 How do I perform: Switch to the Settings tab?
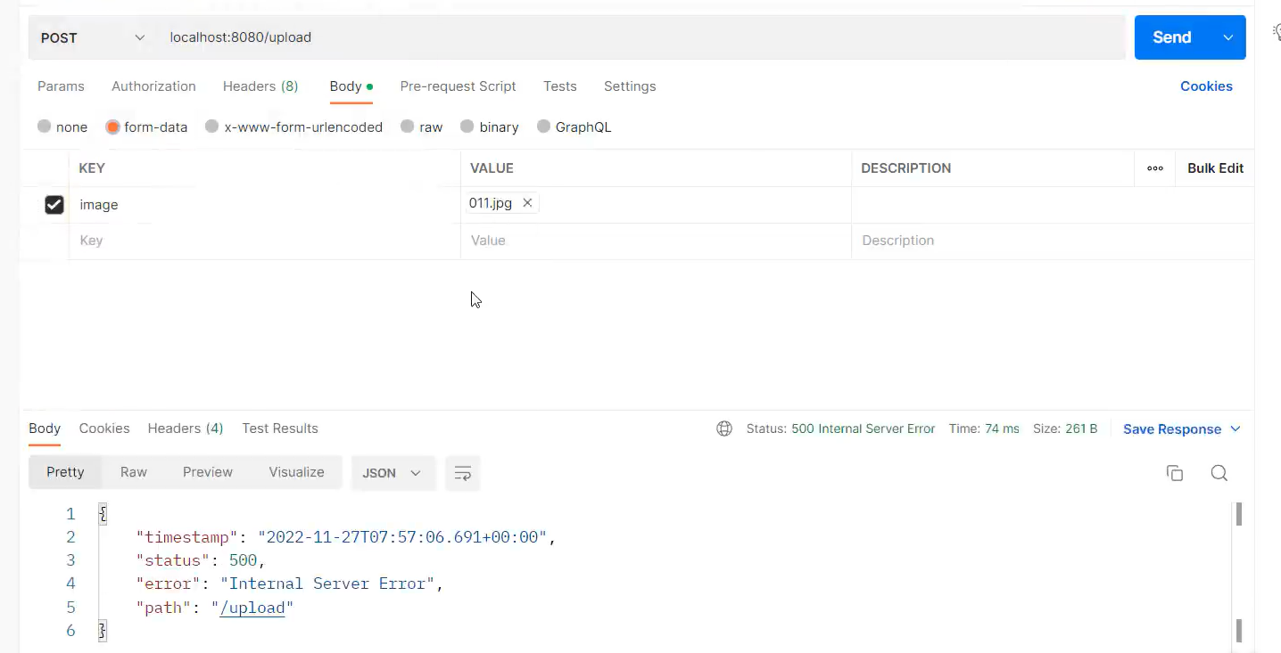click(630, 86)
